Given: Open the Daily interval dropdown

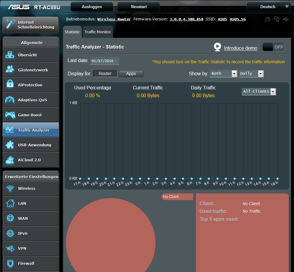Looking at the screenshot, I should tap(251, 73).
